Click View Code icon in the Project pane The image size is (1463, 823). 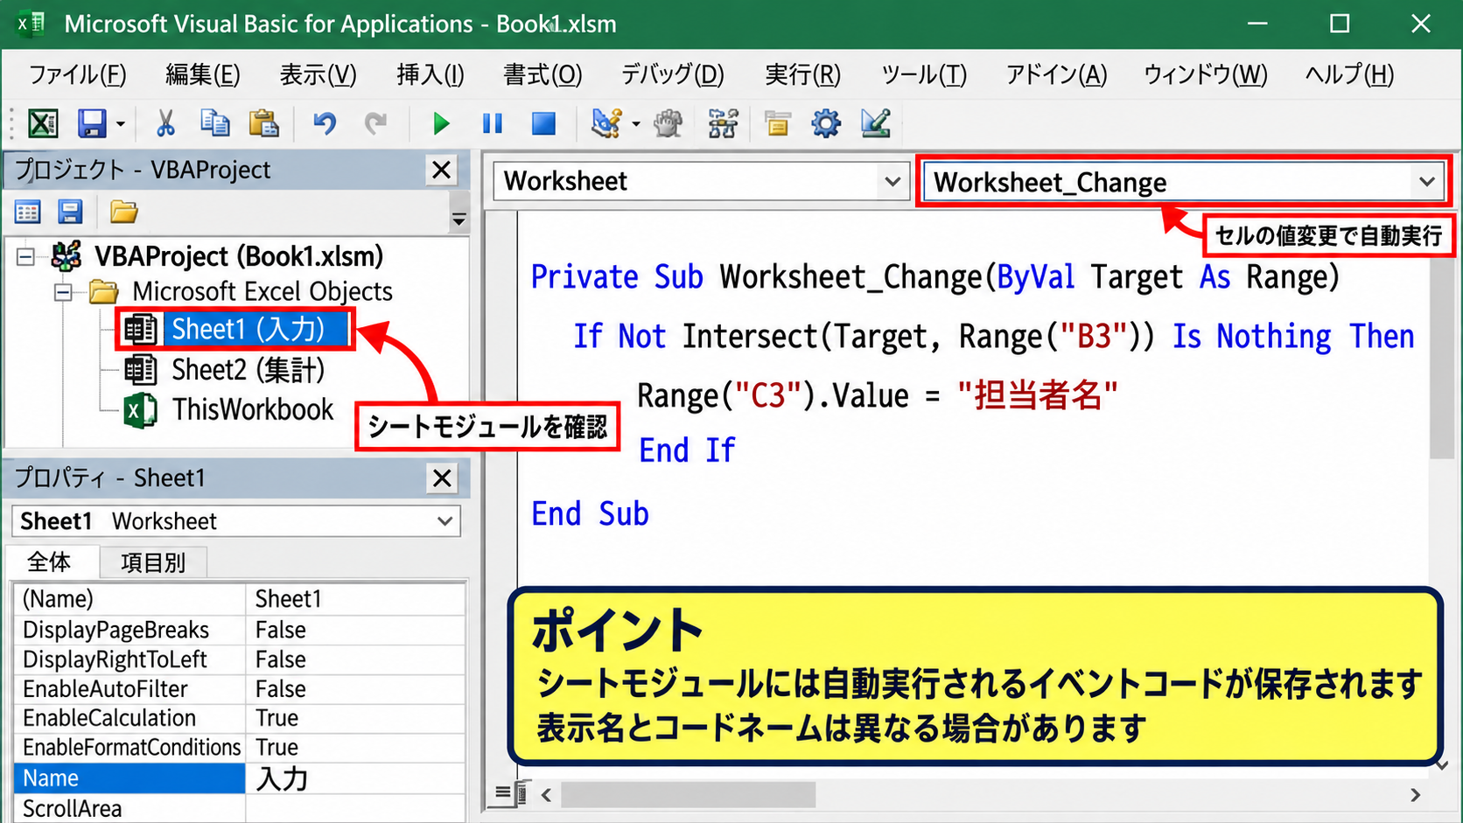pos(27,212)
